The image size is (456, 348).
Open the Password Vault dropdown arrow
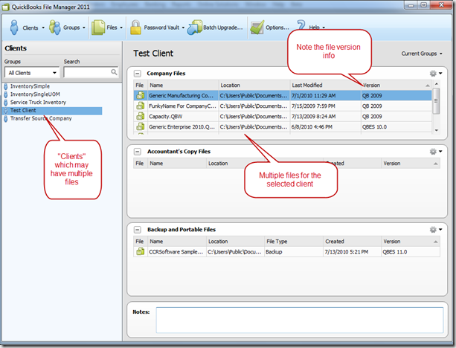coord(183,28)
